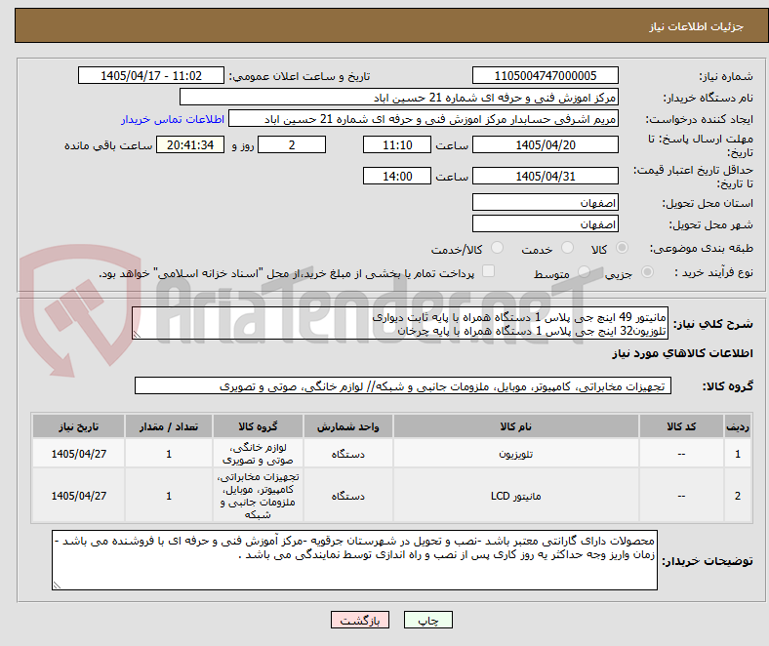This screenshot has height=646, width=769.
Task: Click the دستگاه unit cell in the مانیتور LCD row
Action: click(x=347, y=496)
